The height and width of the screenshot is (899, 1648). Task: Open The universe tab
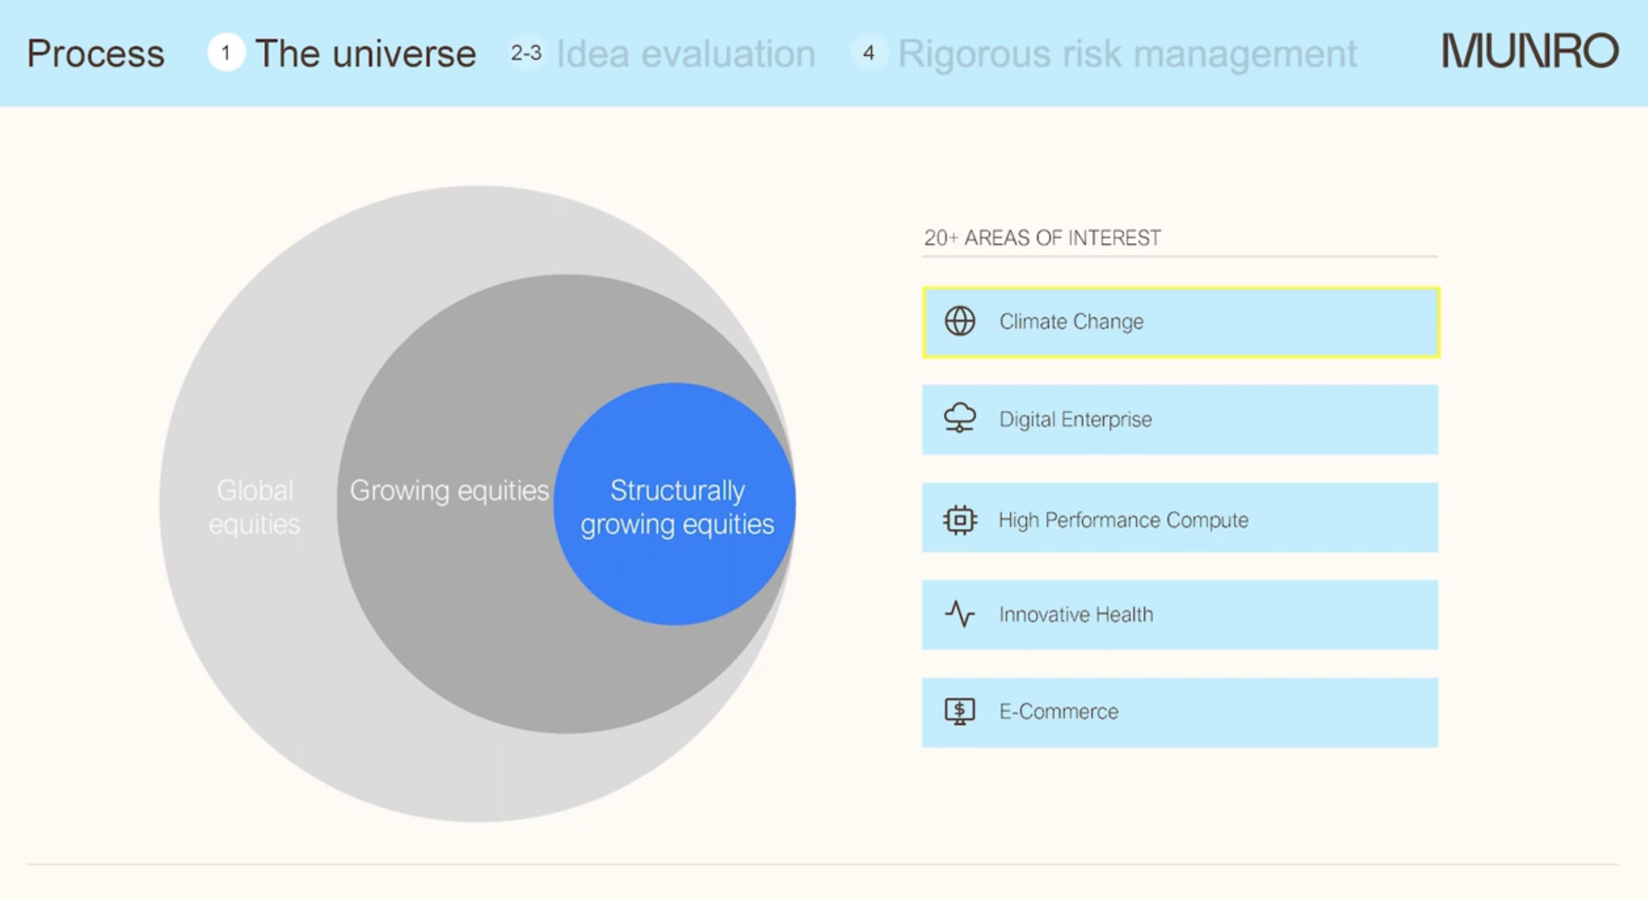click(x=365, y=53)
